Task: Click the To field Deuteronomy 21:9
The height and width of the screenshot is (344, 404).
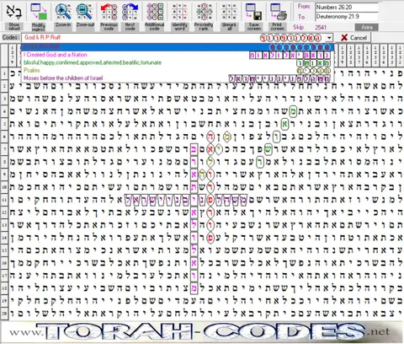Action: 347,17
